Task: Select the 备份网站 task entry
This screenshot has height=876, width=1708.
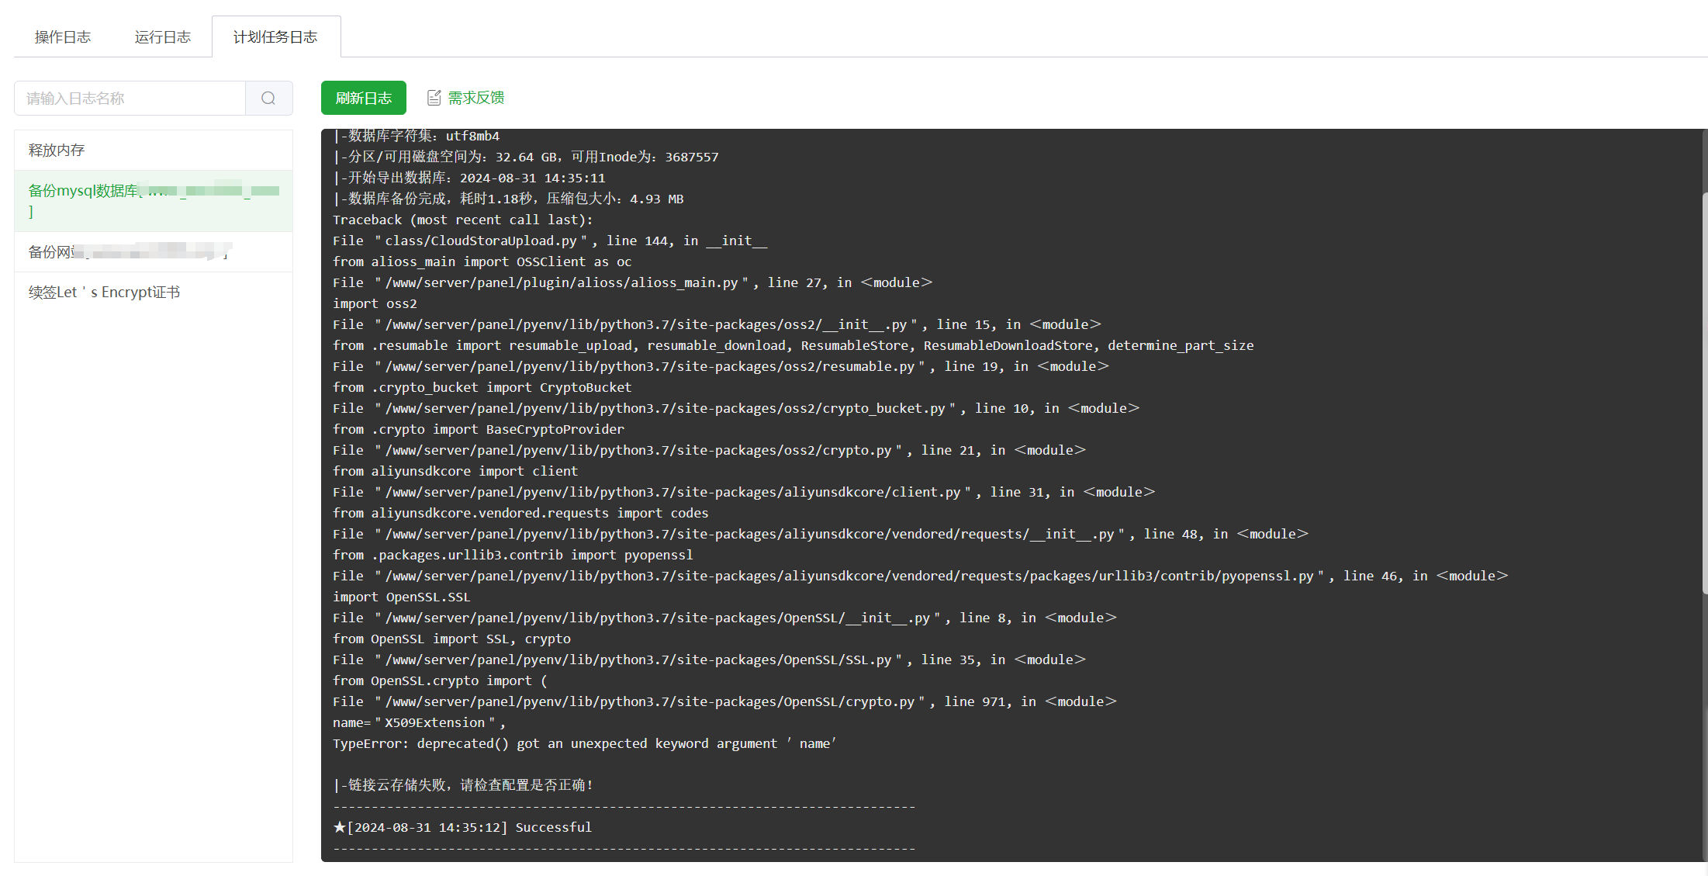Action: coord(154,252)
